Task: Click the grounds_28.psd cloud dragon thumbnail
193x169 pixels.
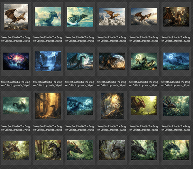Action: (x=112, y=17)
